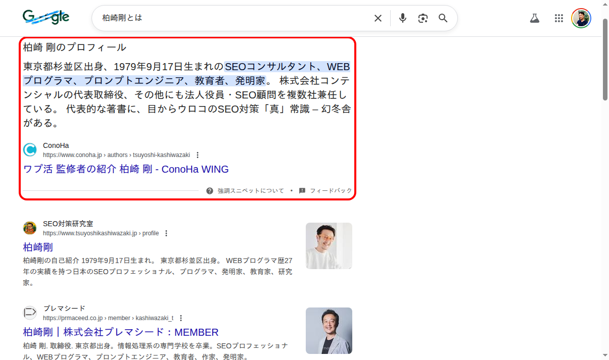This screenshot has width=609, height=360.
Task: Click the SEO対策研究室 site favicon
Action: pos(30,228)
